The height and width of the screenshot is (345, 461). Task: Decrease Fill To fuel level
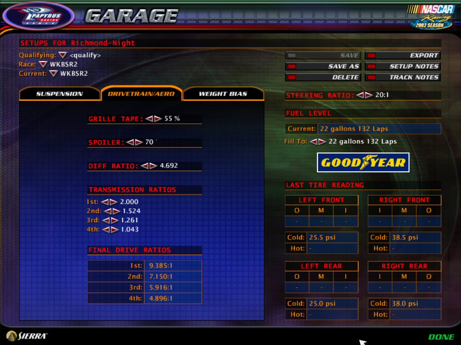[x=313, y=142]
